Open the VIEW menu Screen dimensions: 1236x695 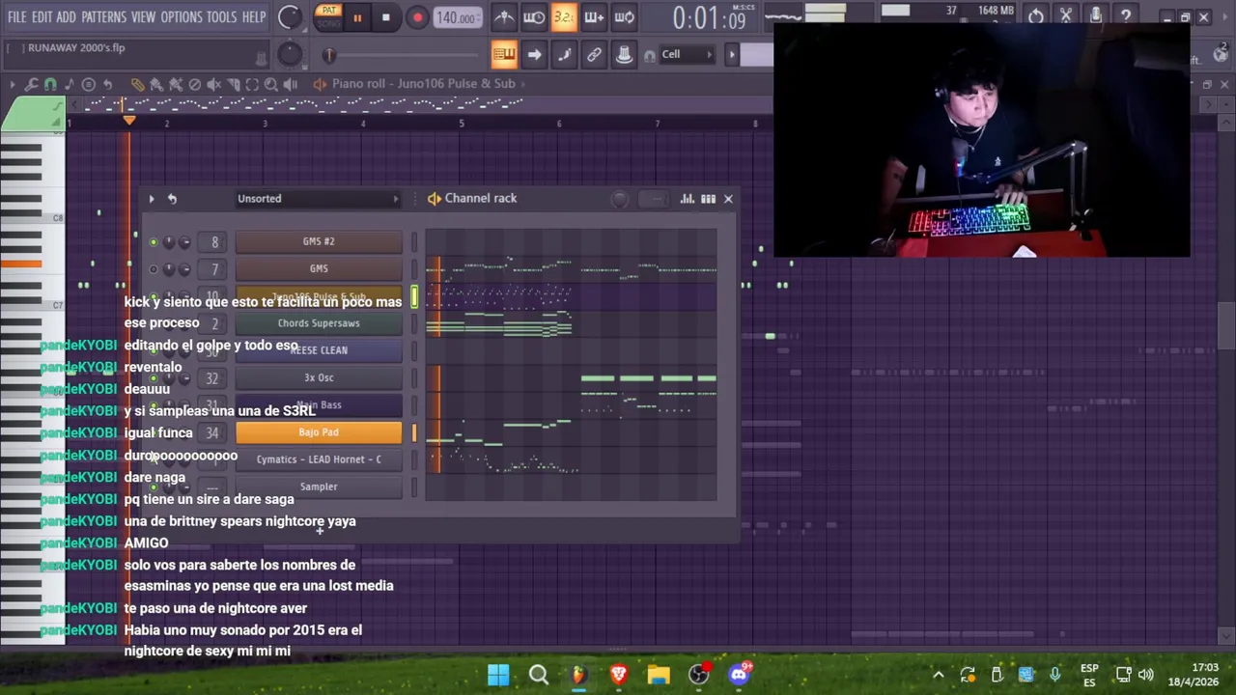[x=143, y=17]
